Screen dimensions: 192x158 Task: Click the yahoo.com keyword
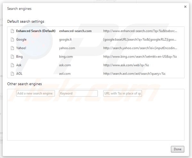[x=67, y=48]
